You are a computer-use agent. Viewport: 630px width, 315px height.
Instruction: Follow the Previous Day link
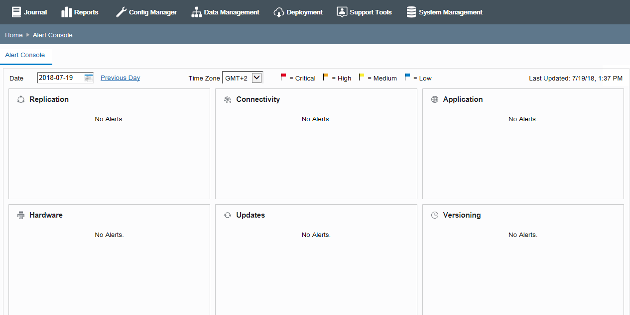point(120,78)
